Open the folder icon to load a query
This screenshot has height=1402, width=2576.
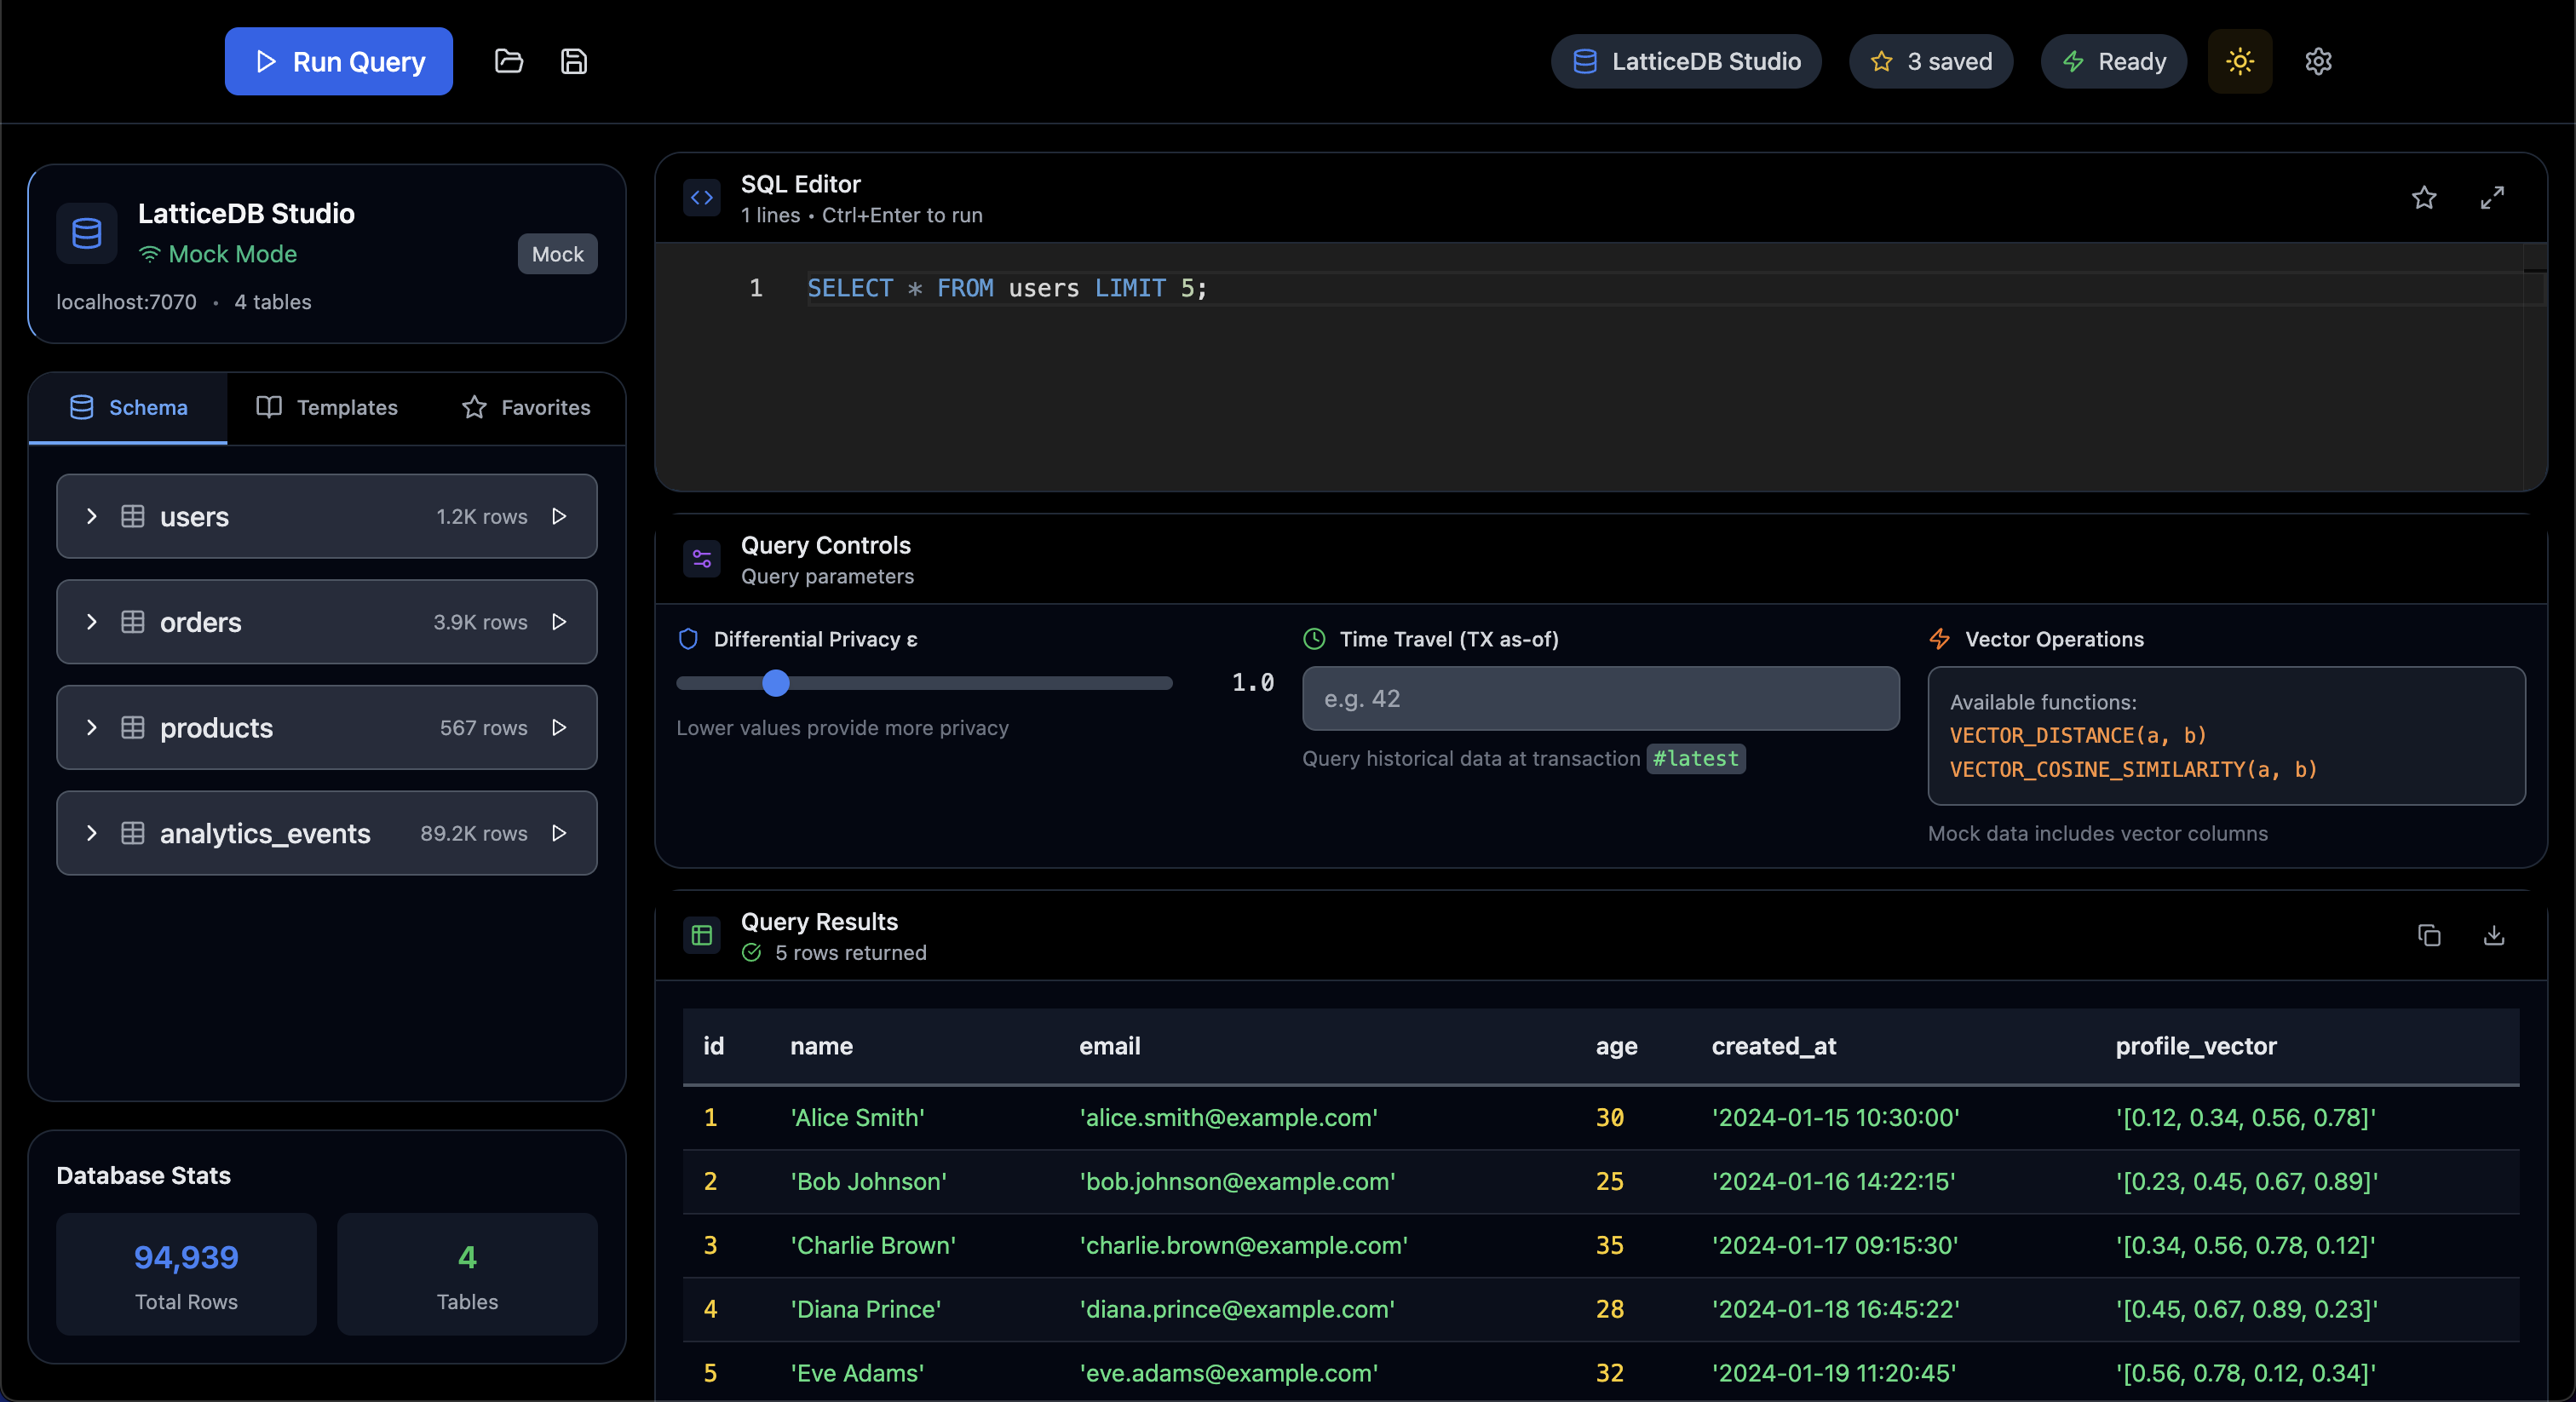[x=509, y=61]
